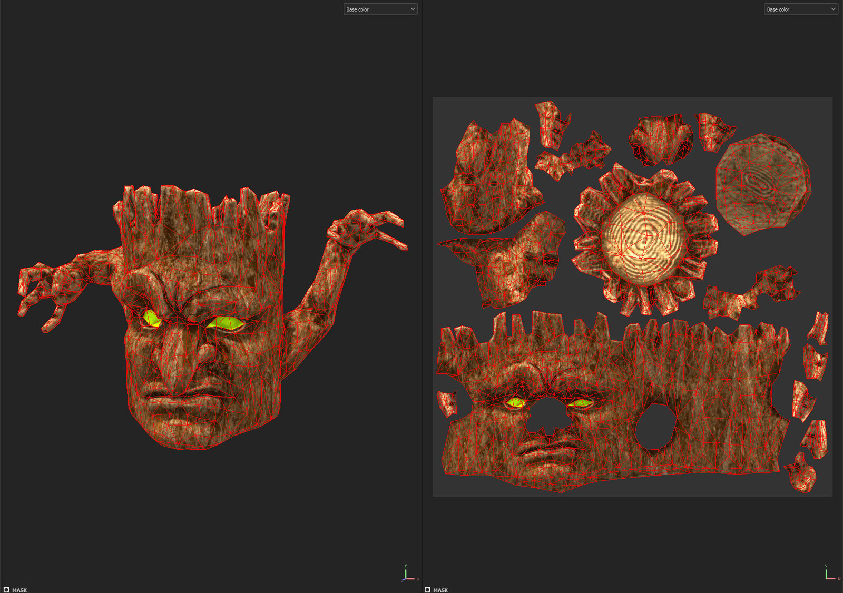Click the mask icon in 3D viewport
Image resolution: width=843 pixels, height=593 pixels.
tap(6, 590)
